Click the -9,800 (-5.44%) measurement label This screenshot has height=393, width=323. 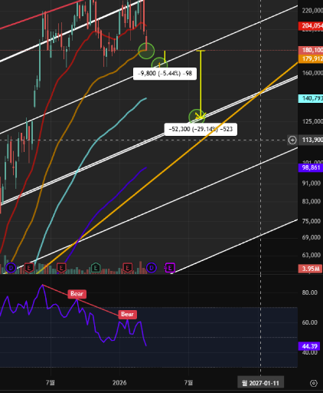click(165, 74)
